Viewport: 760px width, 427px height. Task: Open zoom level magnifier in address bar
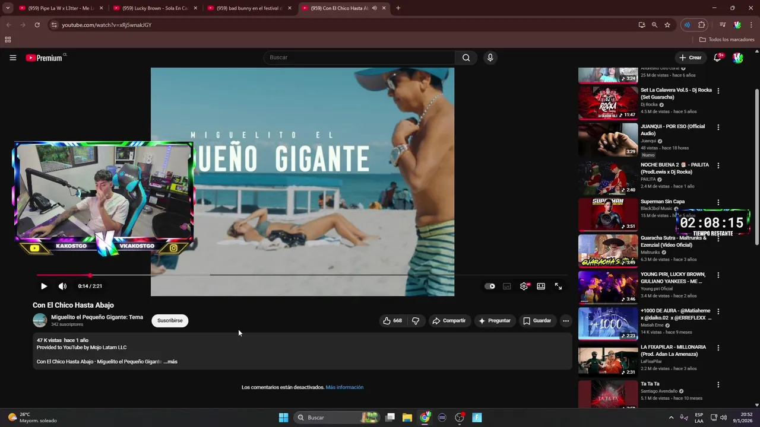[654, 25]
